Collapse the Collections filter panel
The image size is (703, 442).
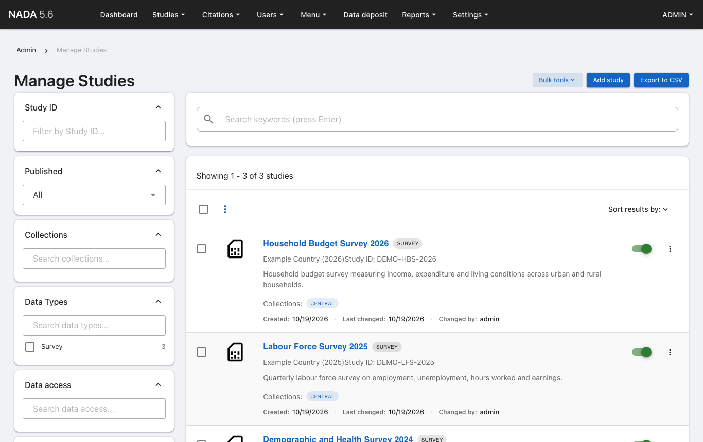(x=159, y=235)
